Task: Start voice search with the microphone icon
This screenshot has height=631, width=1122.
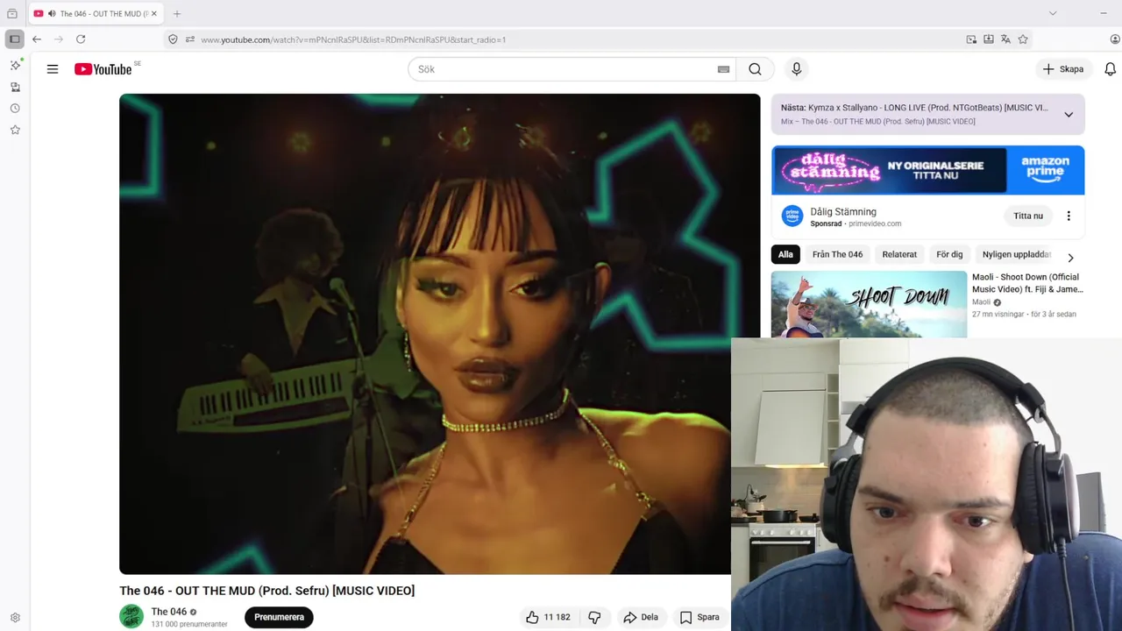Action: [x=796, y=69]
